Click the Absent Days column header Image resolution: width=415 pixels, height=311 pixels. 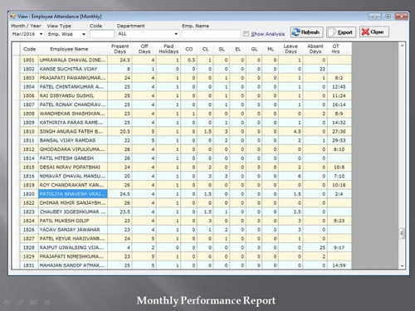coord(315,49)
